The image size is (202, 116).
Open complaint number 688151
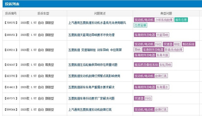click(11, 35)
